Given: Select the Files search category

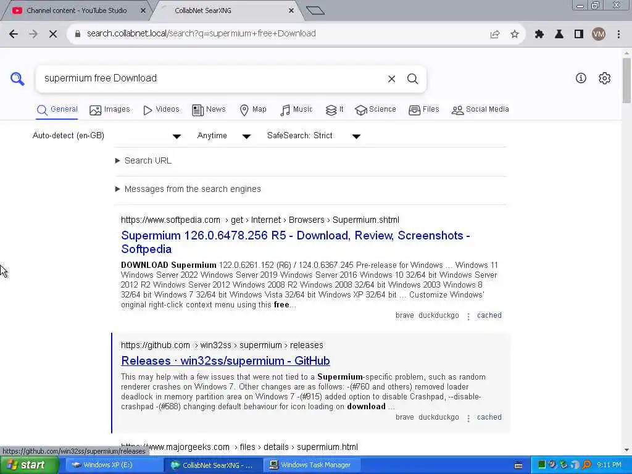Looking at the screenshot, I should 423,110.
